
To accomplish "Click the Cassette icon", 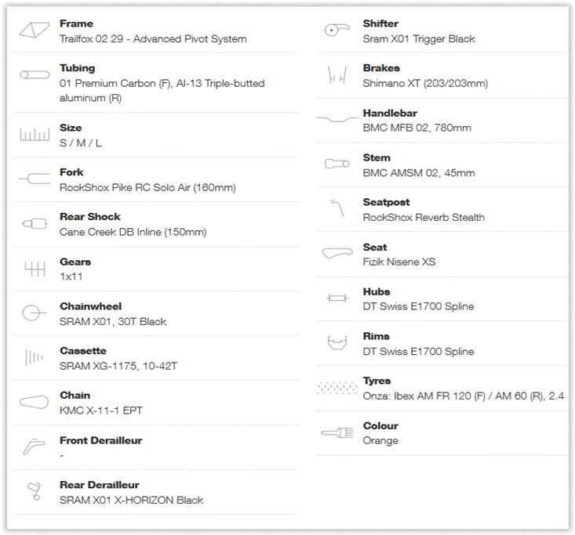I will (x=34, y=358).
